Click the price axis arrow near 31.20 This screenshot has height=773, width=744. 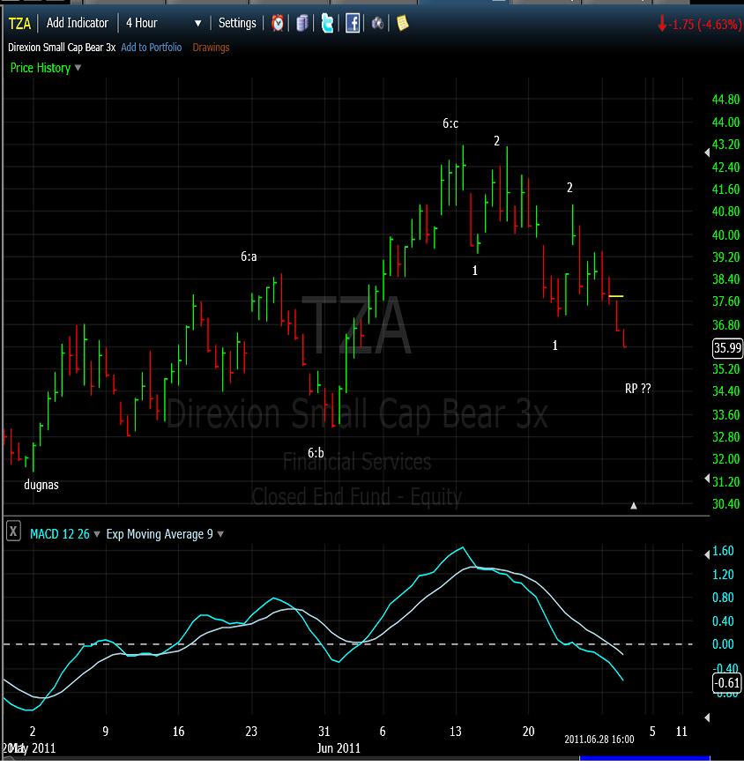click(707, 479)
